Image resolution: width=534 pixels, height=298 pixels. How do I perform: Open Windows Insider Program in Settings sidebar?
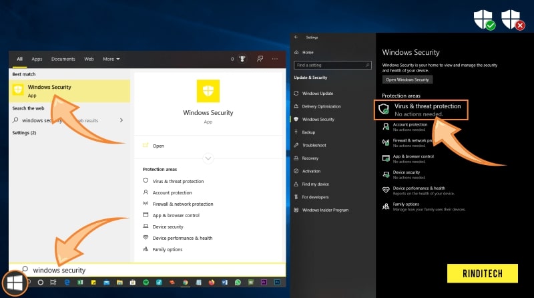[x=321, y=210]
